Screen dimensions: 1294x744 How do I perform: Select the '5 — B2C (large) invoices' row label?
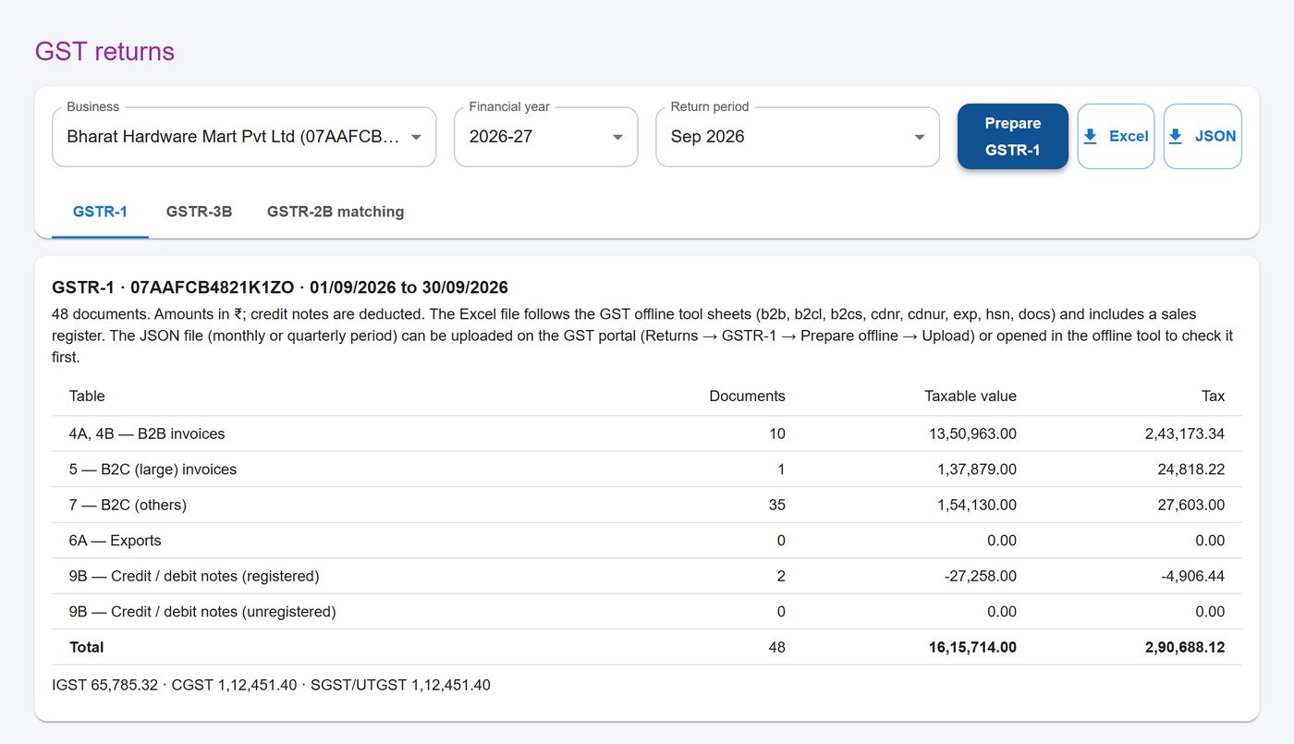click(x=153, y=470)
